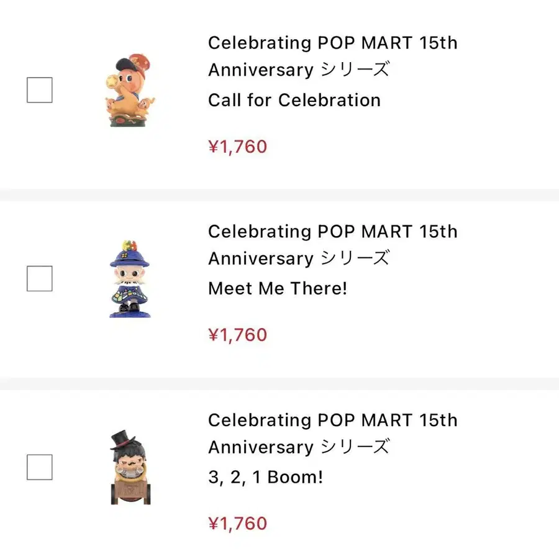
Task: Tick the checkbox for Call for Celebration
Action: (x=40, y=90)
